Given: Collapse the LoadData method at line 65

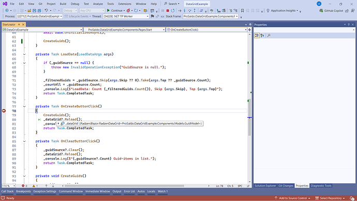Looking at the screenshot, I should (x=24, y=54).
